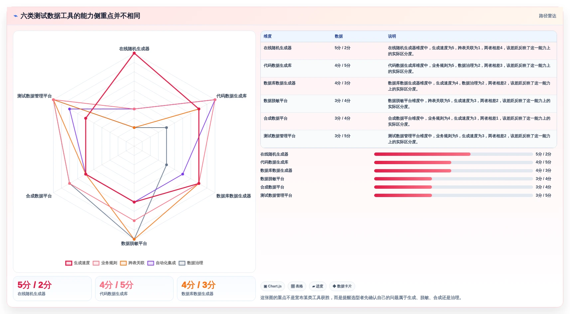The image size is (570, 314).
Task: Click the 数据库数据生成器 radar axis label
Action: (233, 196)
